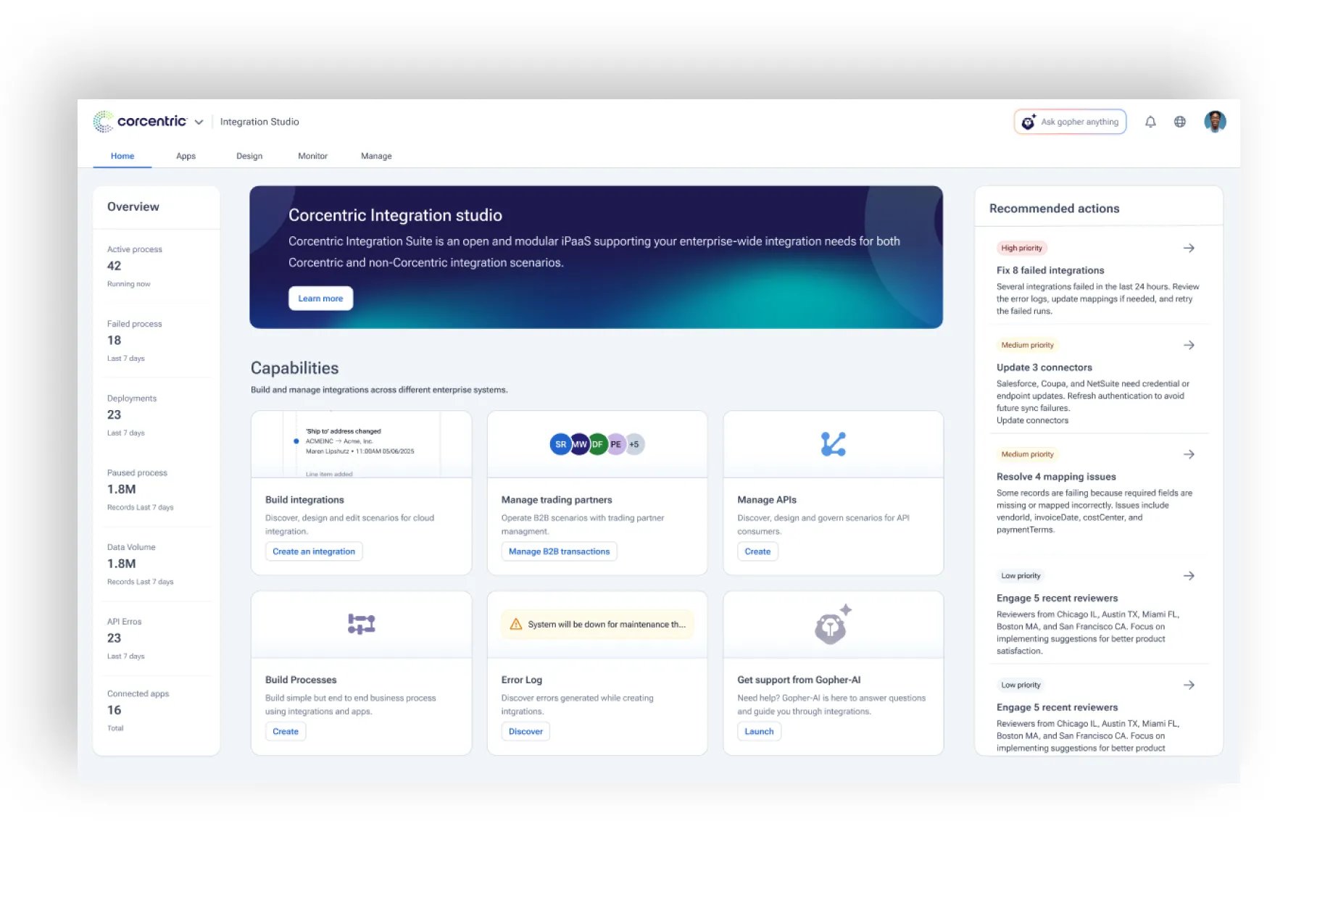Click the Ask gopher anything field

pyautogui.click(x=1070, y=122)
